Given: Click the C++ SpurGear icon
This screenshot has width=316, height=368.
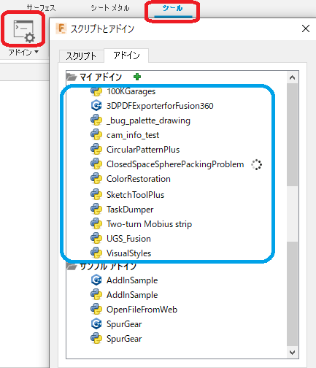Looking at the screenshot, I should pos(96,323).
